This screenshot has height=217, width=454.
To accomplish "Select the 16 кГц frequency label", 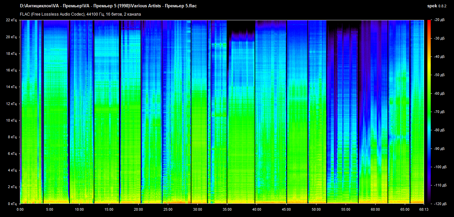I will (x=12, y=70).
